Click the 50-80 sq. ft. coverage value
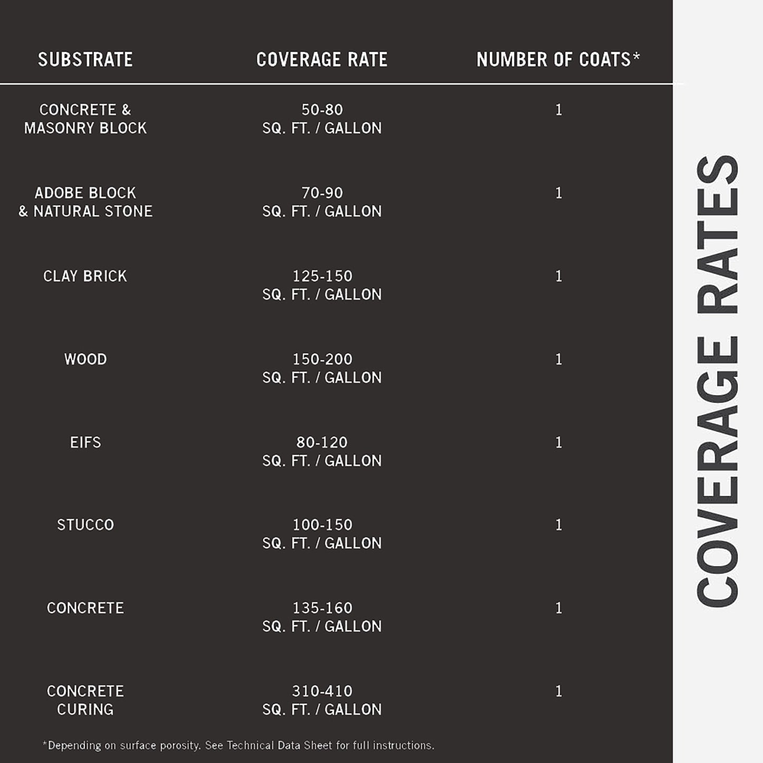763x763 pixels. coord(322,119)
